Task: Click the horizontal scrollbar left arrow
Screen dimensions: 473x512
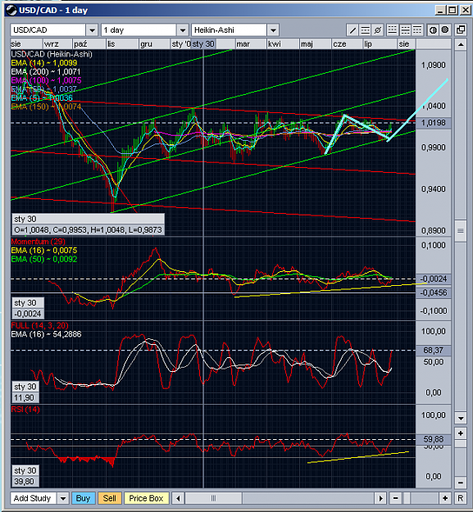Action: [178, 498]
